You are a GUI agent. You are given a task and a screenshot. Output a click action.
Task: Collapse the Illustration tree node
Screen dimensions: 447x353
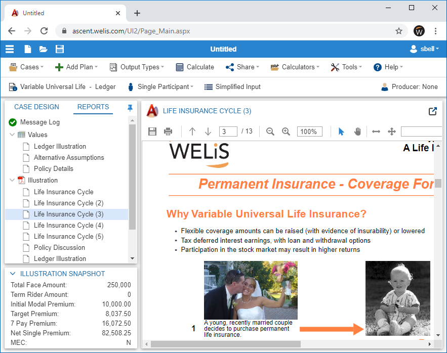coord(12,181)
